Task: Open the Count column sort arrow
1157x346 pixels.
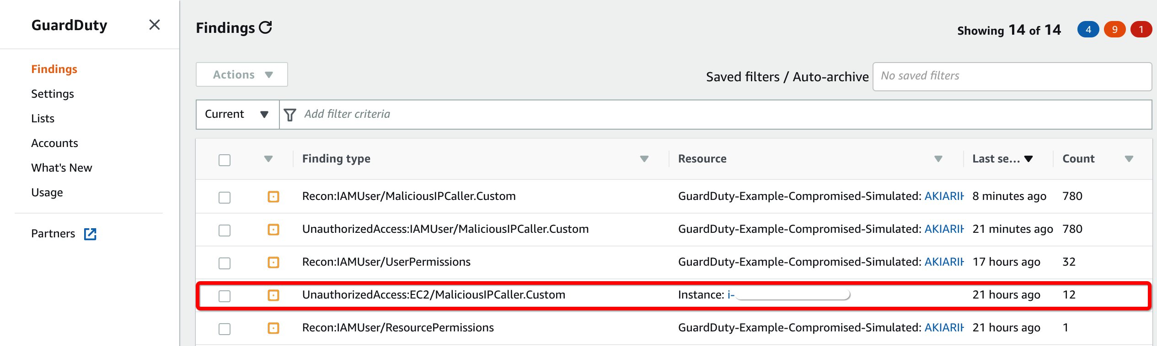Action: 1129,159
